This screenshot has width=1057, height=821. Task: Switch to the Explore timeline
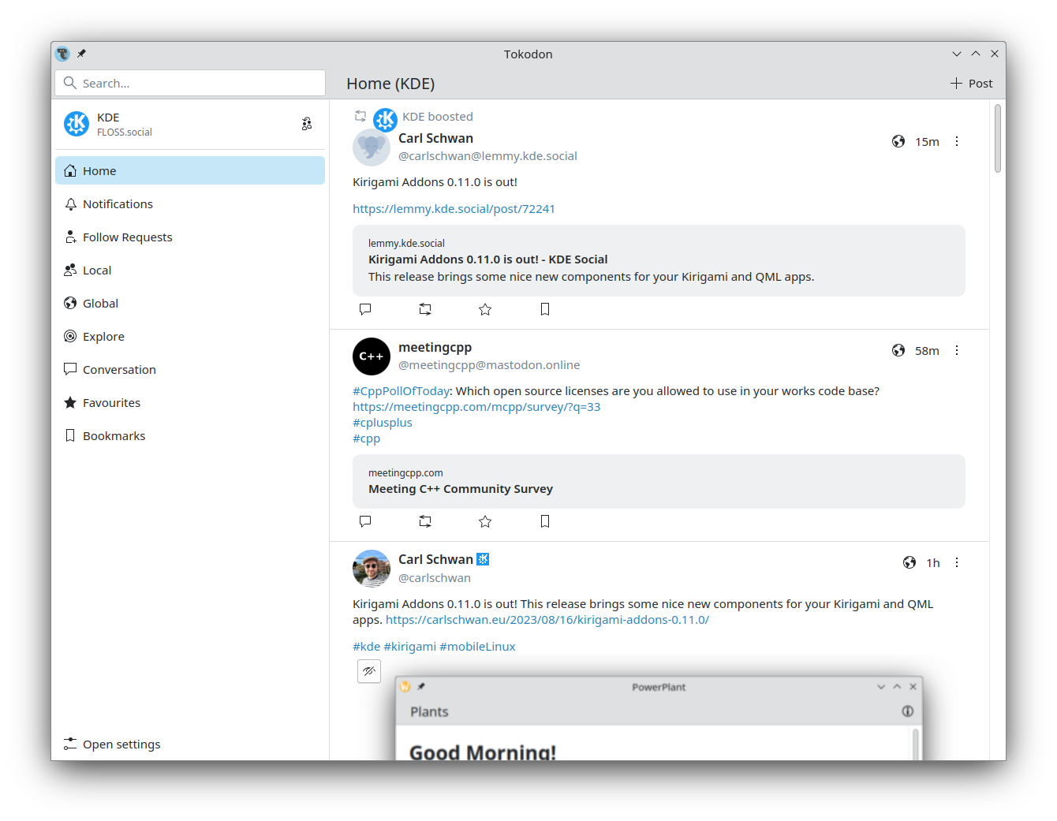point(103,337)
